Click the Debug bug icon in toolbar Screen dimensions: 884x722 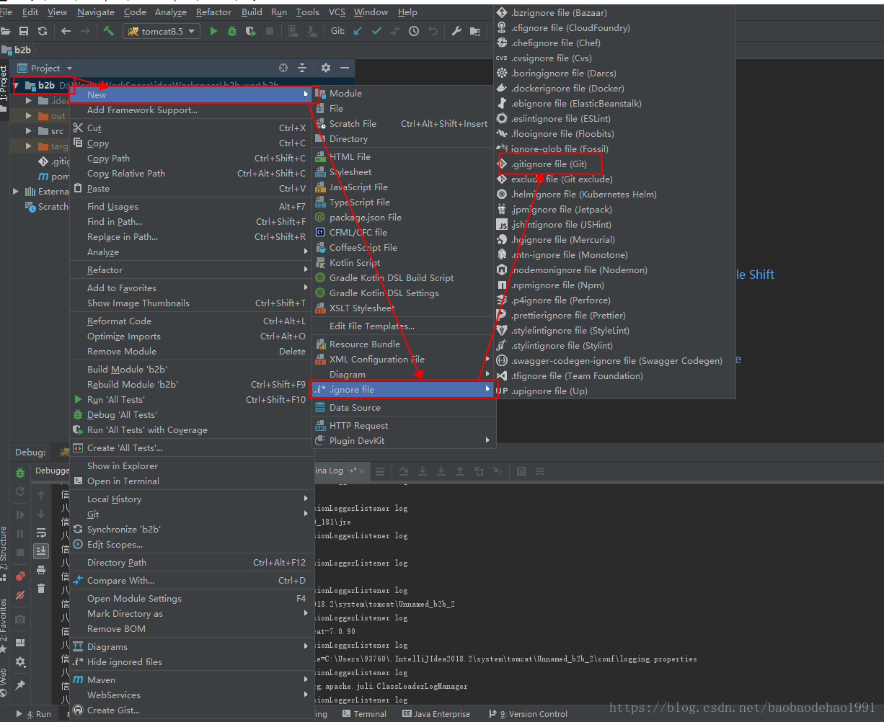coord(231,31)
